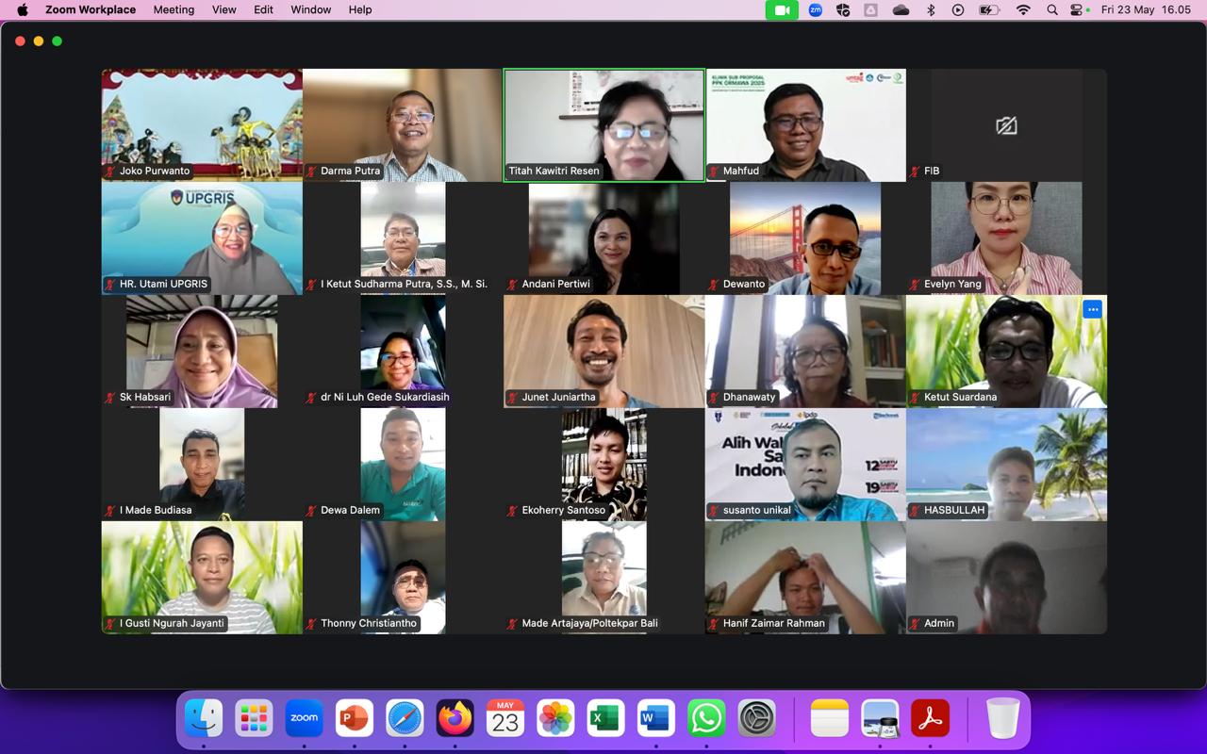The height and width of the screenshot is (754, 1207).
Task: Toggle Wi-Fi status menu icon
Action: click(x=1023, y=9)
